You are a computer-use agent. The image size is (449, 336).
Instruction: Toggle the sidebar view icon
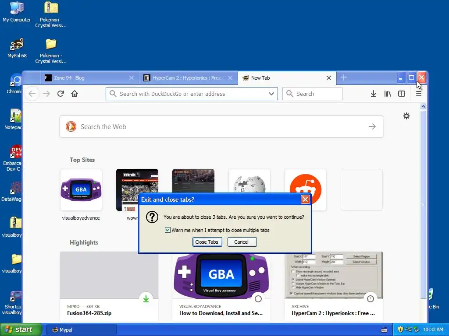tap(402, 94)
